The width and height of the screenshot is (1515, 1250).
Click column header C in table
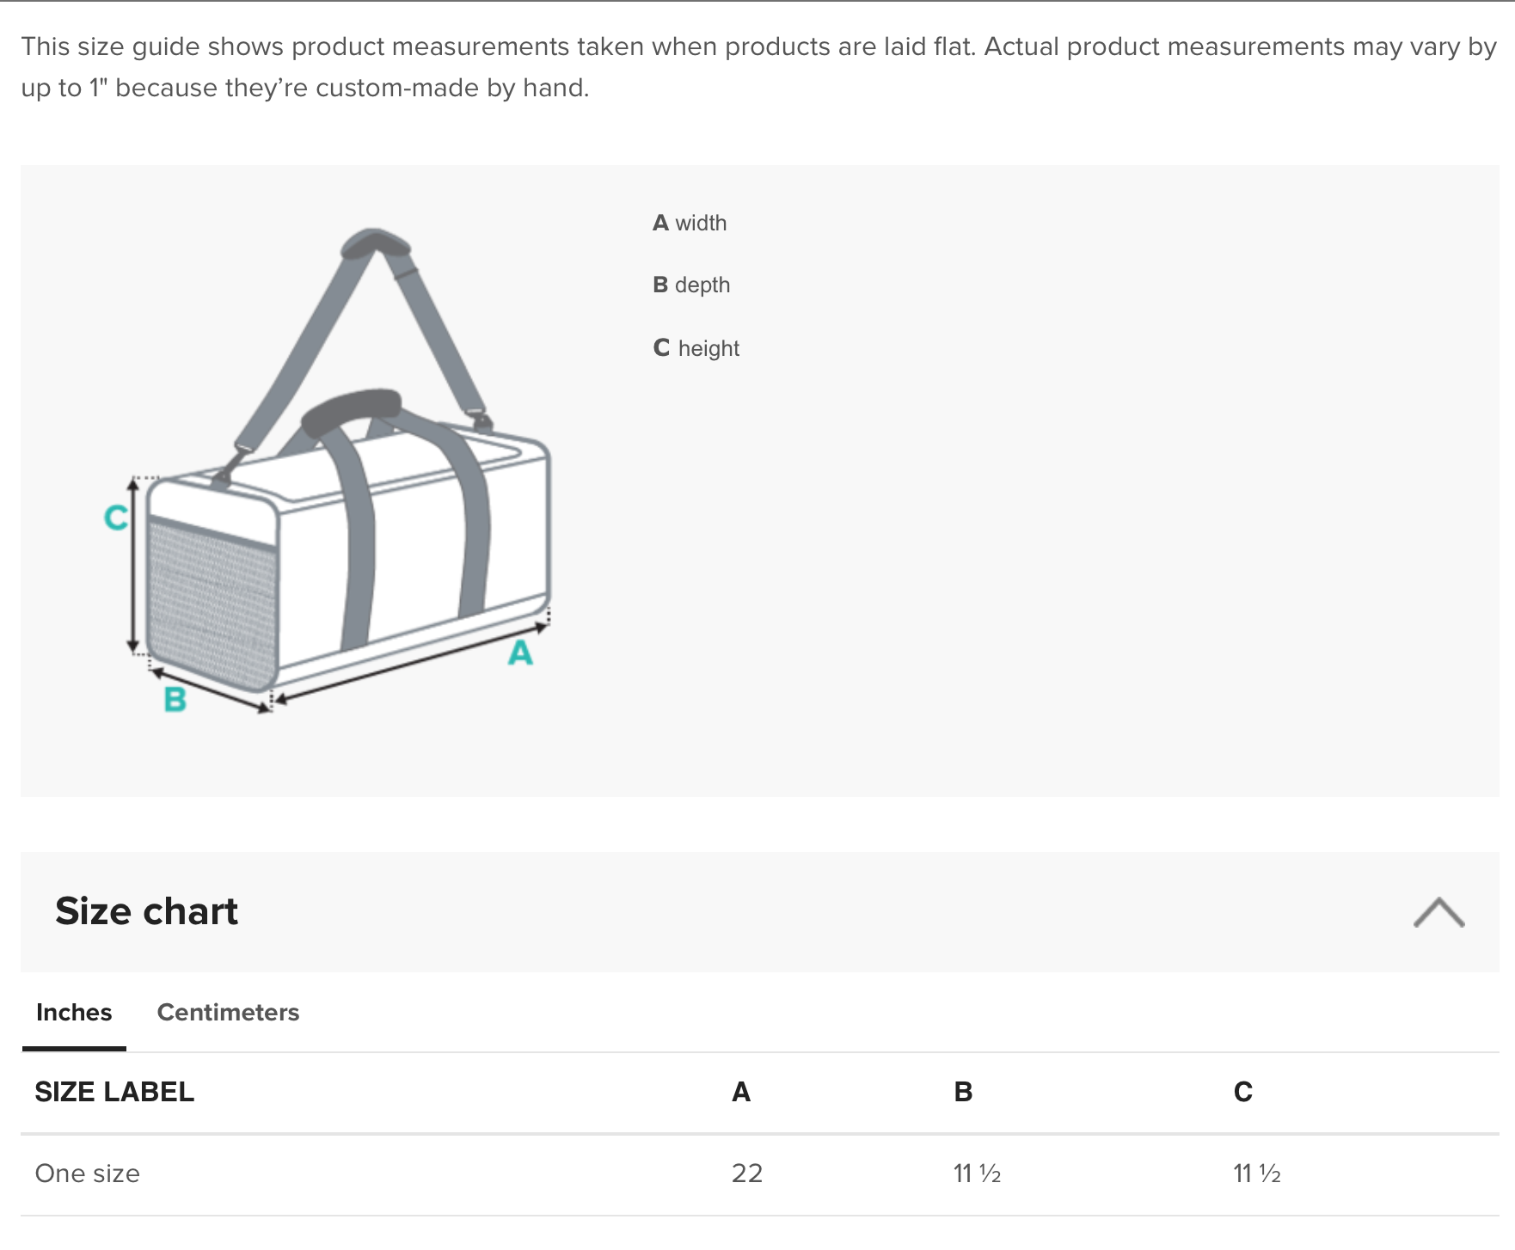coord(1242,1092)
